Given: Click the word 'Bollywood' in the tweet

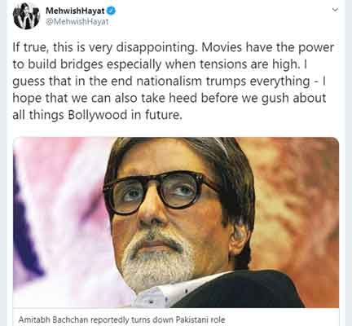Looking at the screenshot, I should coord(98,115).
